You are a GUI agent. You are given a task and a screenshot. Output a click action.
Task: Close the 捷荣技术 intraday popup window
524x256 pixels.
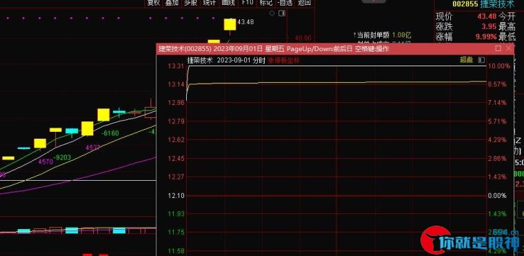509,48
